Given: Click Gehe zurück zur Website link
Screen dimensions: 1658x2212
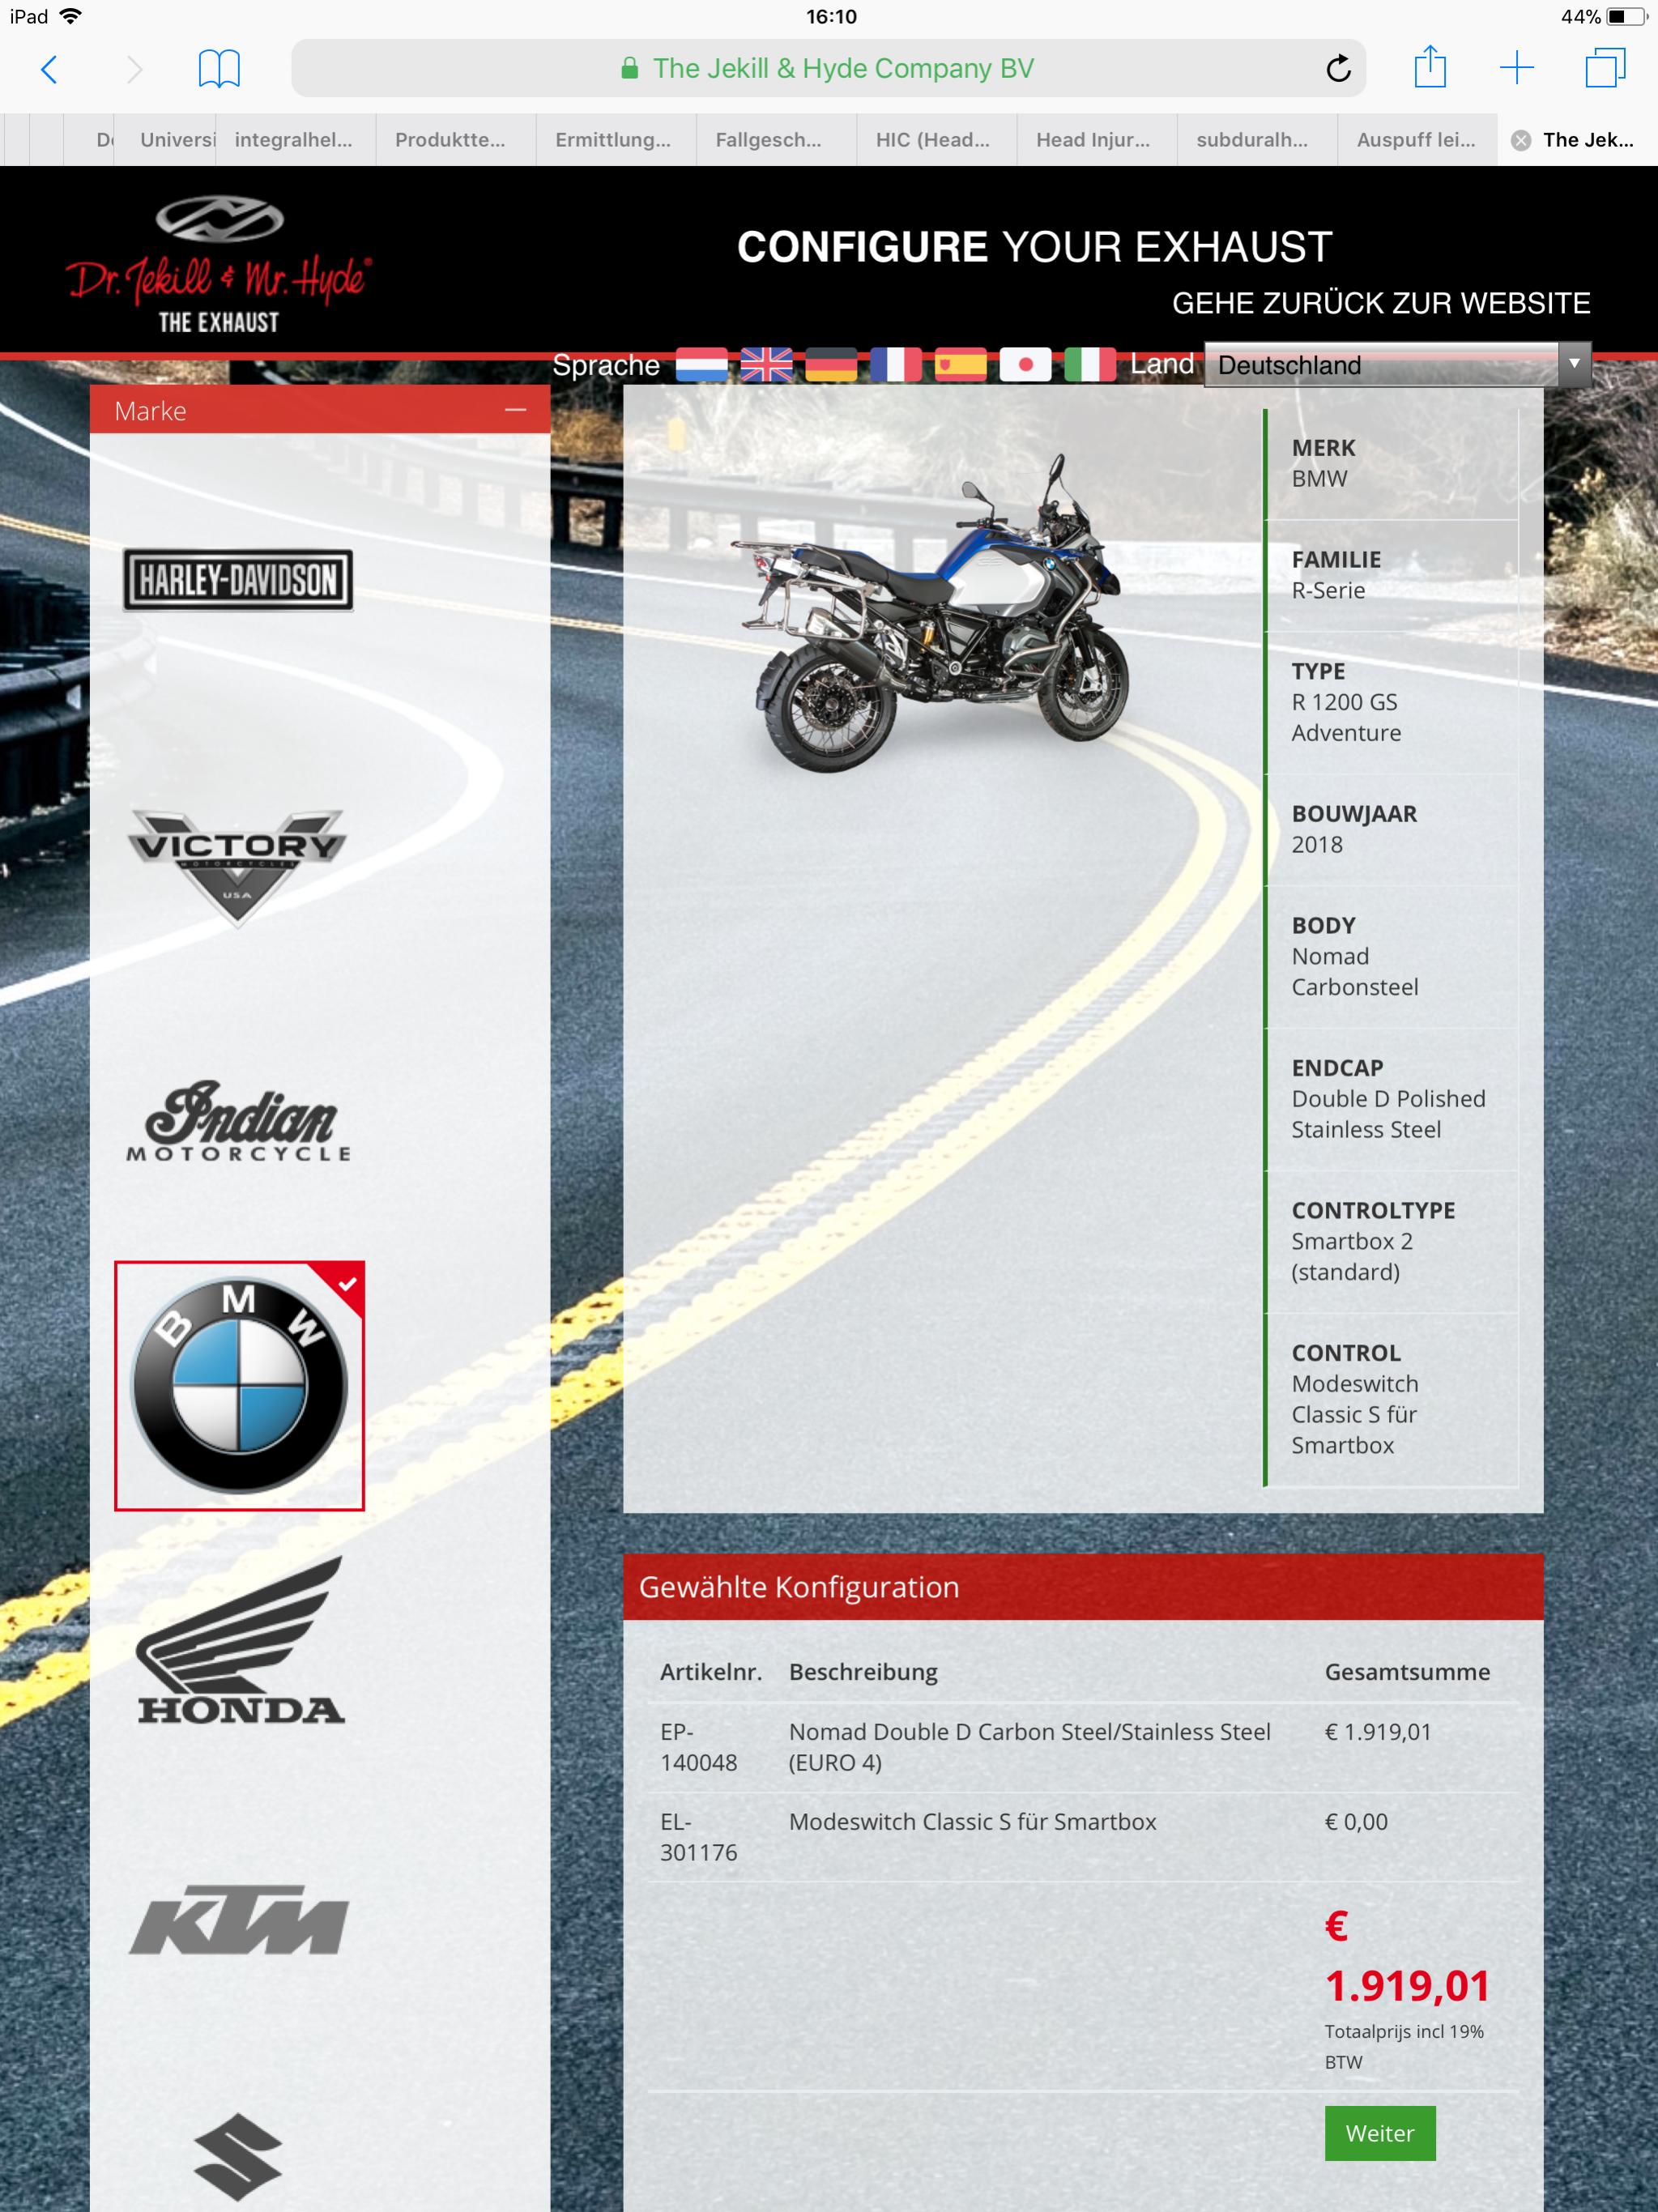Looking at the screenshot, I should tap(1380, 303).
